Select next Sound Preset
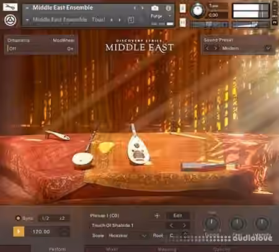This screenshot has height=252, width=279. pyautogui.click(x=216, y=48)
